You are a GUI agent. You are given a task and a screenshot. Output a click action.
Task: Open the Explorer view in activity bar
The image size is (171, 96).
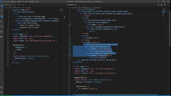[2, 6]
